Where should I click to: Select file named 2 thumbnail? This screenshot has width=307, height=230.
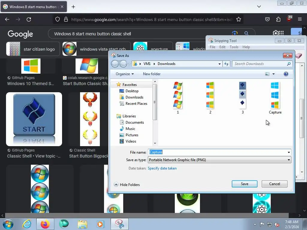pyautogui.click(x=210, y=98)
